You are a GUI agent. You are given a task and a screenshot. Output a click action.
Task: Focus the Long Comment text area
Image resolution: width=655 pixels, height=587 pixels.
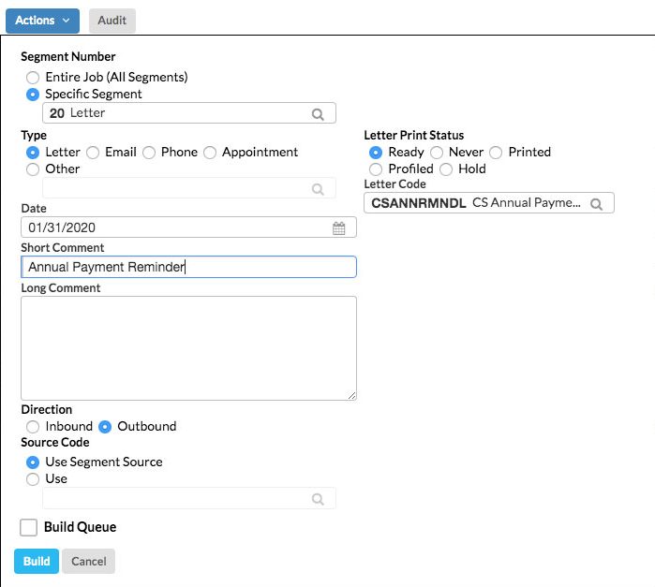tap(188, 348)
